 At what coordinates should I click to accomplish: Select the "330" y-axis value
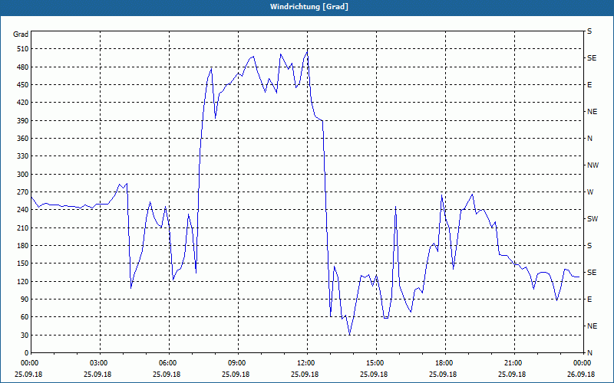[23, 156]
